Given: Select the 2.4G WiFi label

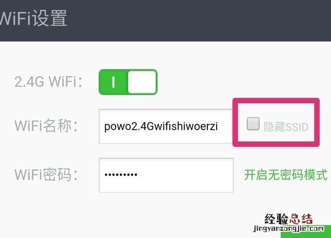Looking at the screenshot, I should [48, 81].
